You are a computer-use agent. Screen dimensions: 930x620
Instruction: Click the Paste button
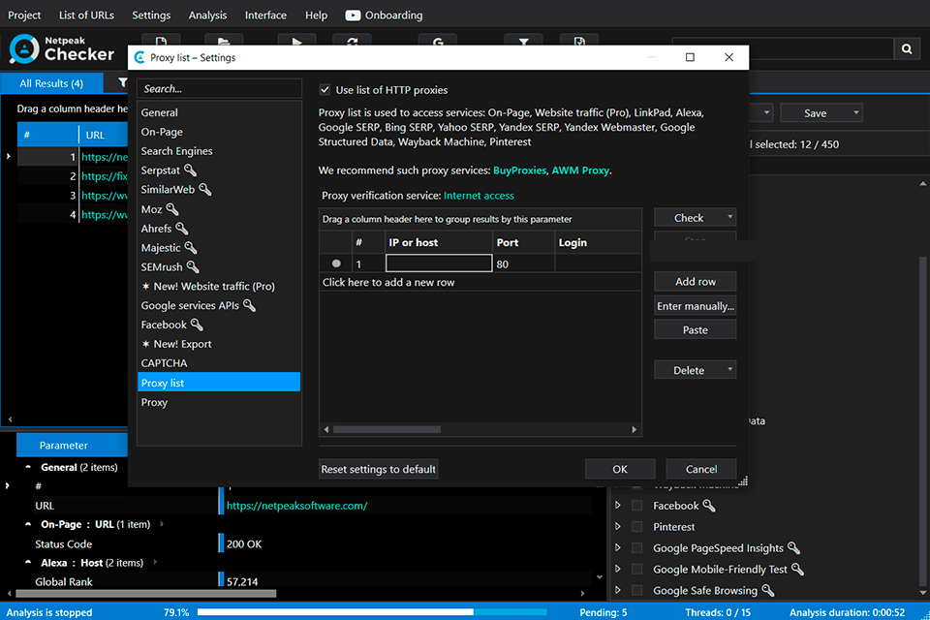point(696,330)
